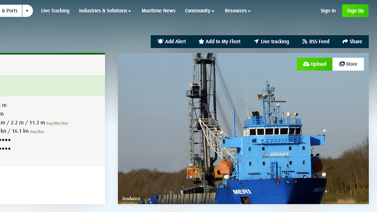Click the arrow icon in the Live tracking action

256,42
